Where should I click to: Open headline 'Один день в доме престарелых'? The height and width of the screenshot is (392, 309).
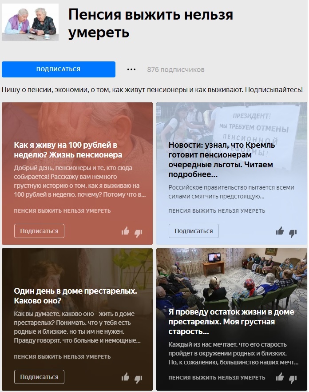point(75,295)
